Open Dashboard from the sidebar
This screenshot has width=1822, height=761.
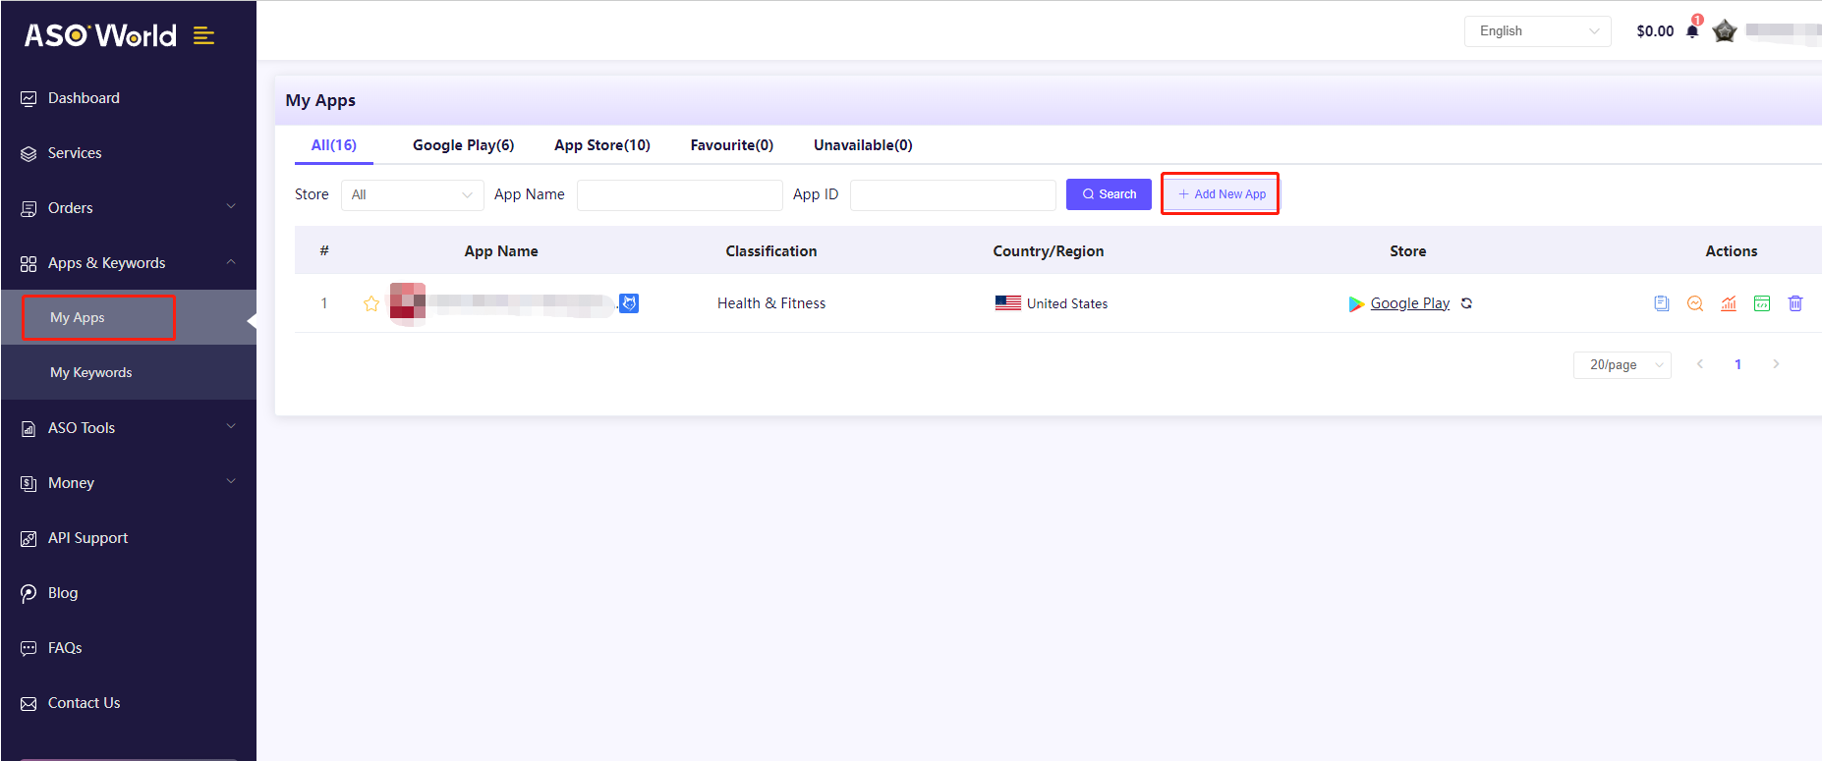tap(84, 98)
